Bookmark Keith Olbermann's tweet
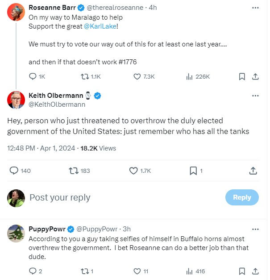The width and height of the screenshot is (270, 280). (193, 171)
